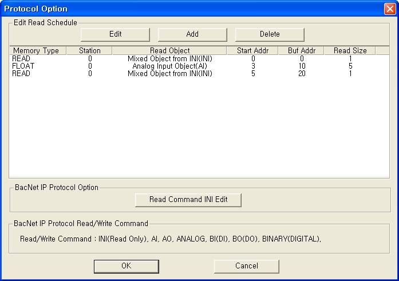
Task: Click Mixed Object from INI in first row
Action: 169,59
